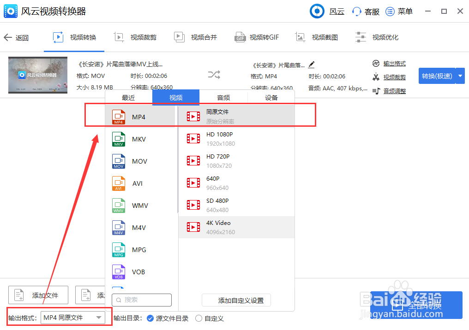The width and height of the screenshot is (469, 330).
Task: Choose the MKV format icon
Action: (x=119, y=139)
